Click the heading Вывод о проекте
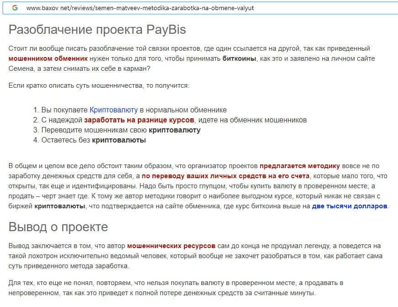The width and height of the screenshot is (398, 307). tap(58, 227)
